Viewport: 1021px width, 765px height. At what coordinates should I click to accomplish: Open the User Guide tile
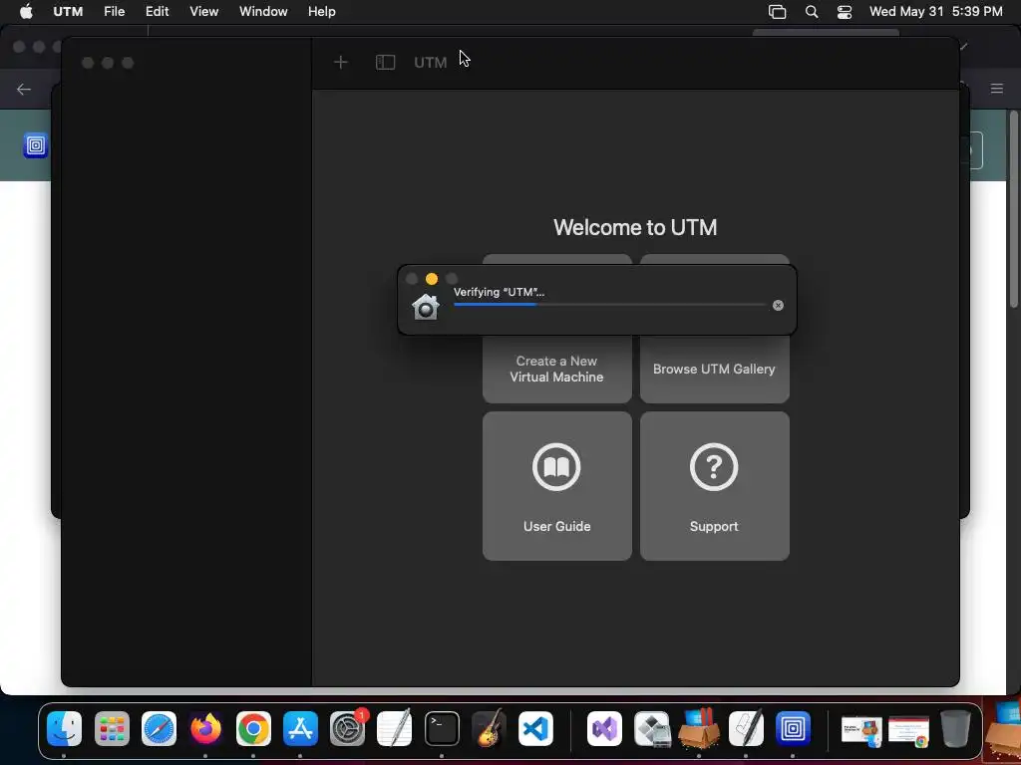pos(556,486)
